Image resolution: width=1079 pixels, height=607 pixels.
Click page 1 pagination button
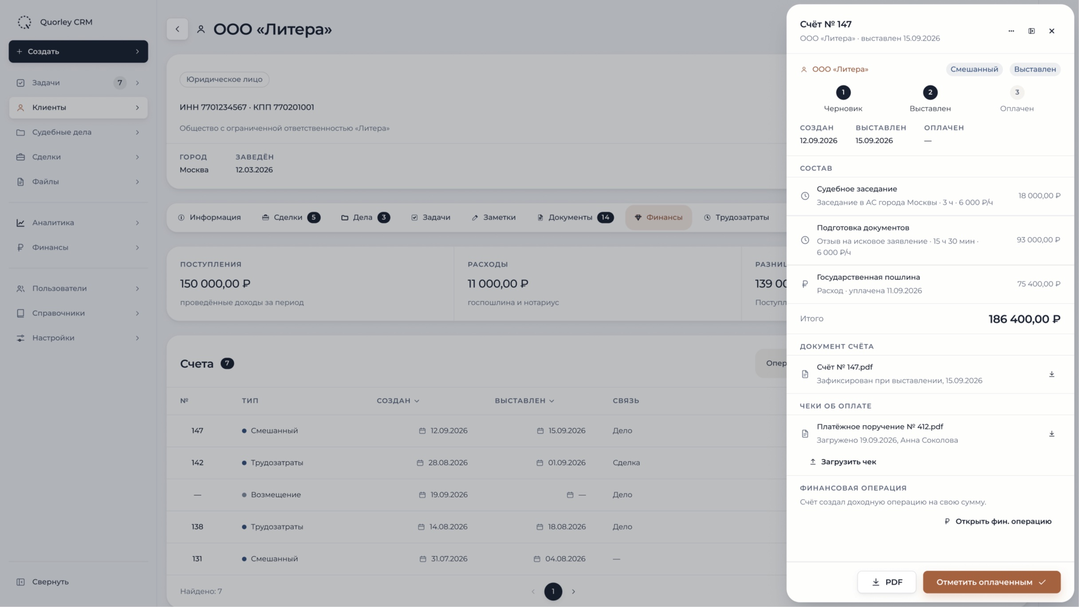553,591
